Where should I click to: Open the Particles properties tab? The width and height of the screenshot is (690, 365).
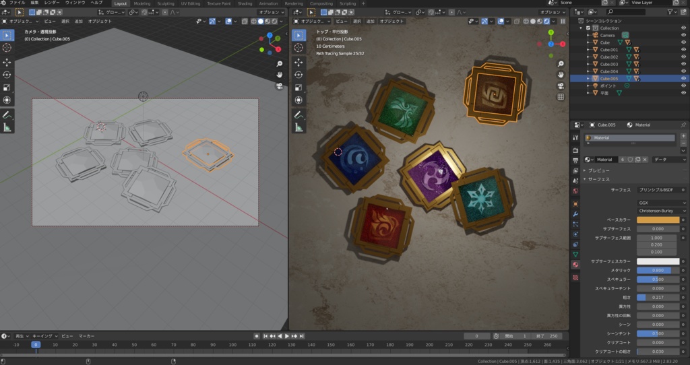click(575, 224)
